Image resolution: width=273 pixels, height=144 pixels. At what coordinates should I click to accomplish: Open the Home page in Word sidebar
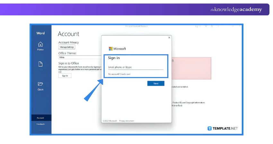coord(40,46)
